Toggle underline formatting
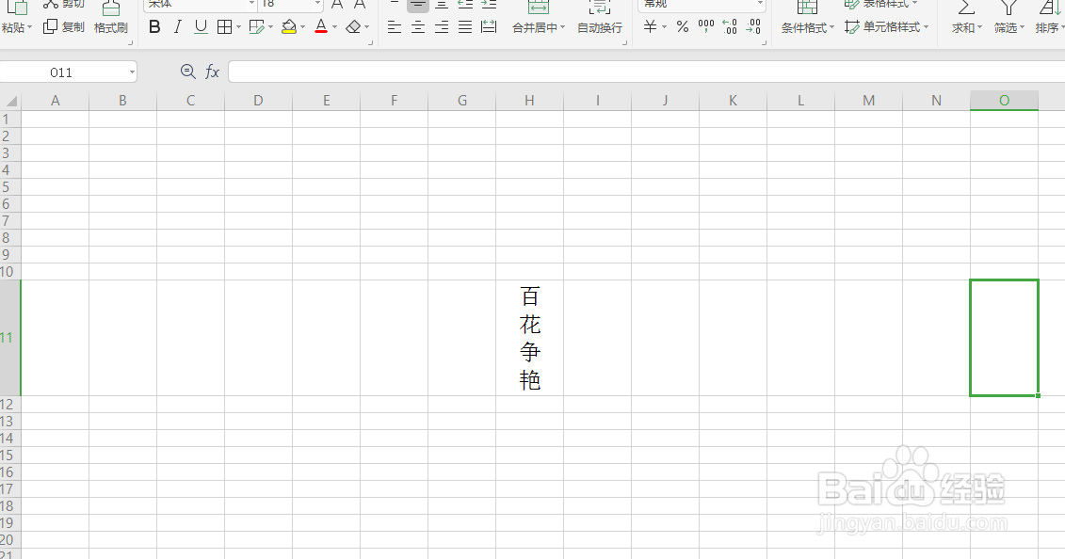Image resolution: width=1065 pixels, height=559 pixels. [199, 26]
